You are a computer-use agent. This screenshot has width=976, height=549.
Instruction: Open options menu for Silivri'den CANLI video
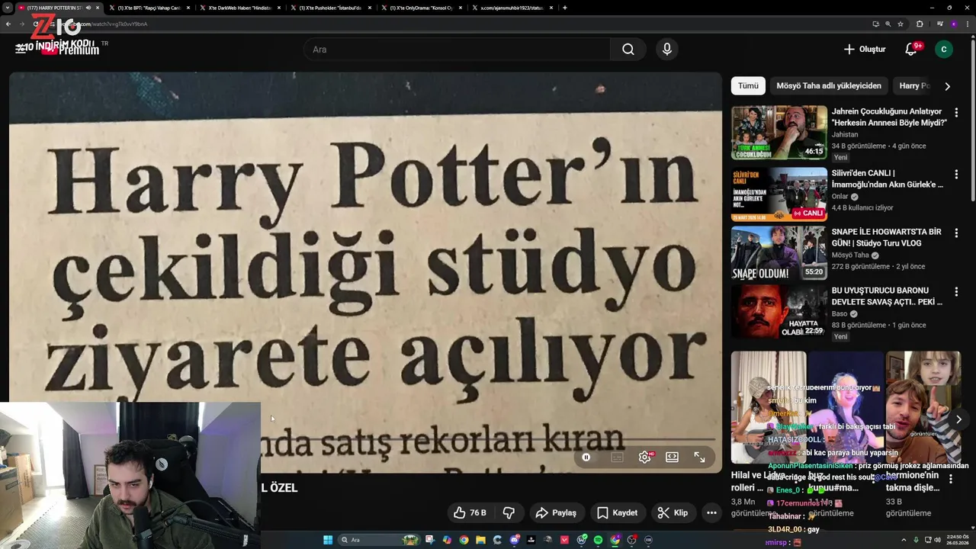pos(956,174)
